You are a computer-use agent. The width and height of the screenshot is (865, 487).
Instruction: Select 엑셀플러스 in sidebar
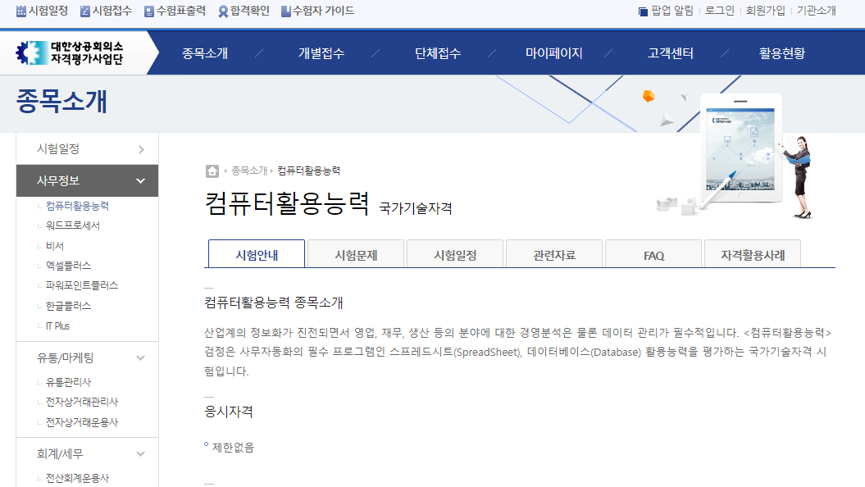tap(68, 266)
